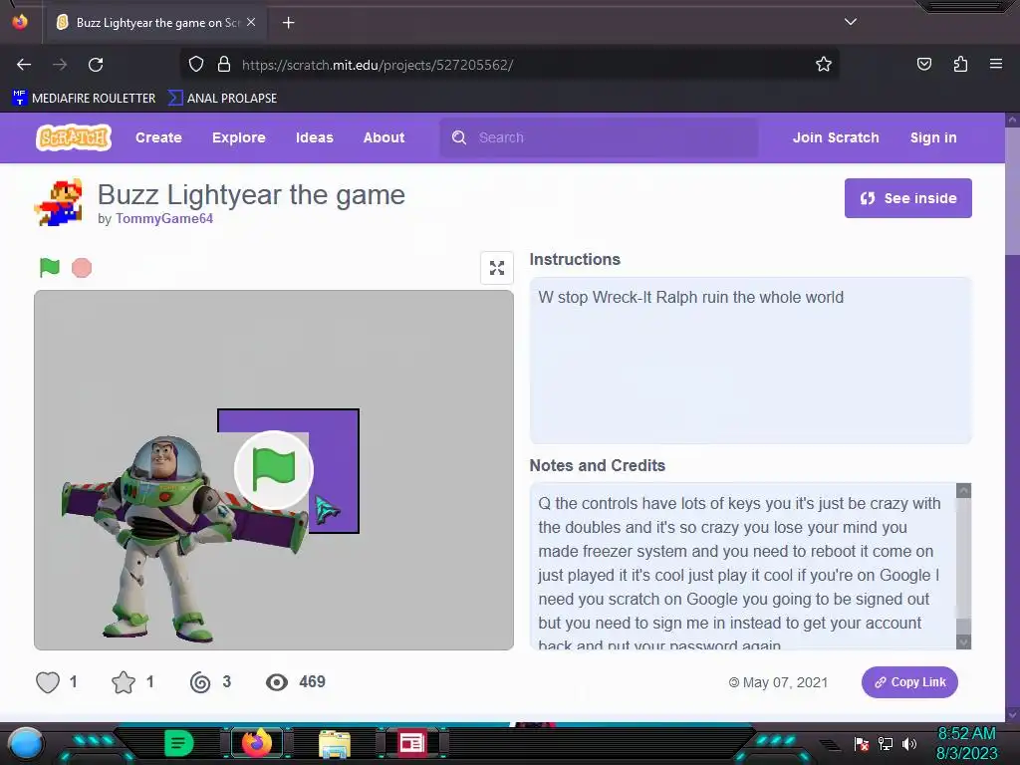Click the Firefox taskbar icon

(256, 743)
